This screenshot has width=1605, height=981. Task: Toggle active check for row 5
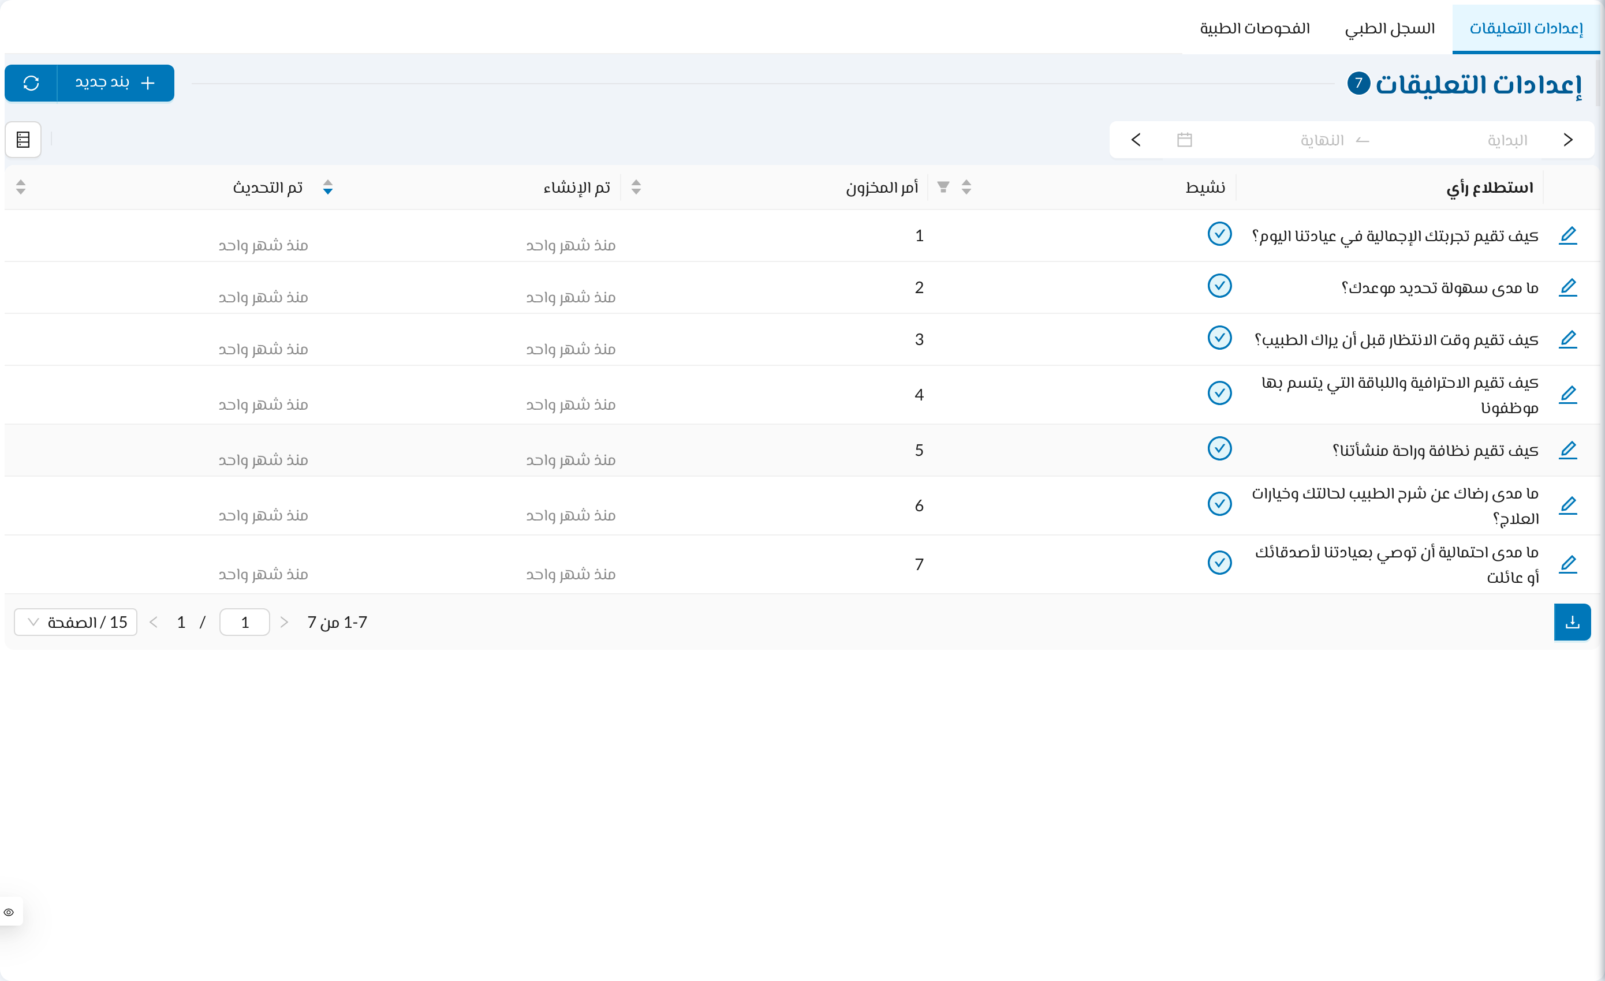click(x=1219, y=448)
